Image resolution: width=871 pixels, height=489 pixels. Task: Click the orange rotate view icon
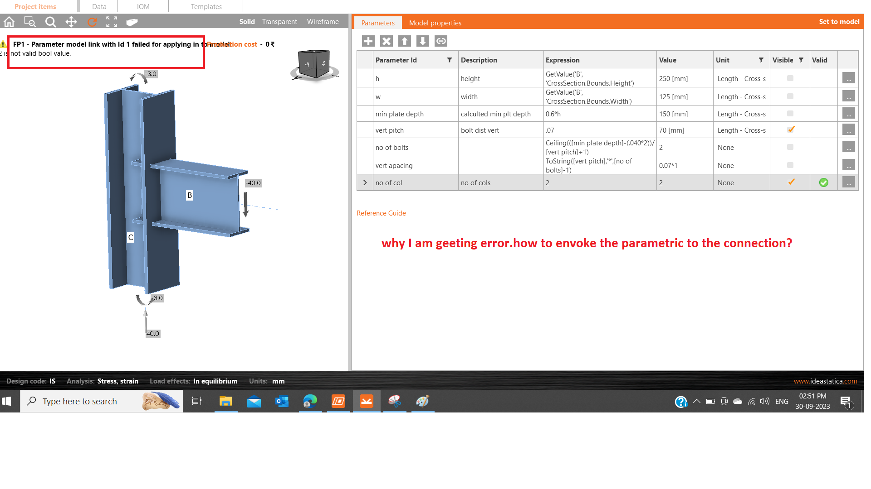point(92,22)
